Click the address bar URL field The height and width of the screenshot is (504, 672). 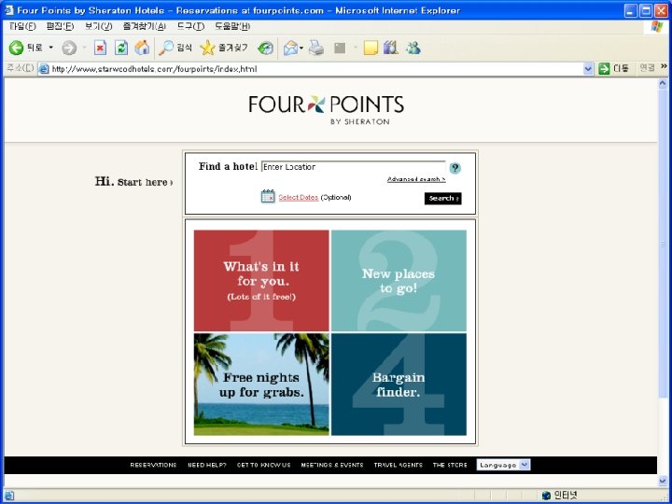pyautogui.click(x=316, y=69)
